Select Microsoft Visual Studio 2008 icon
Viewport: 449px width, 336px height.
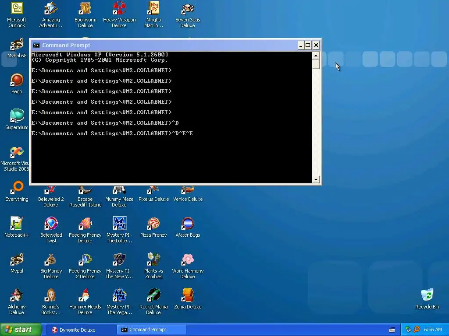pos(15,159)
